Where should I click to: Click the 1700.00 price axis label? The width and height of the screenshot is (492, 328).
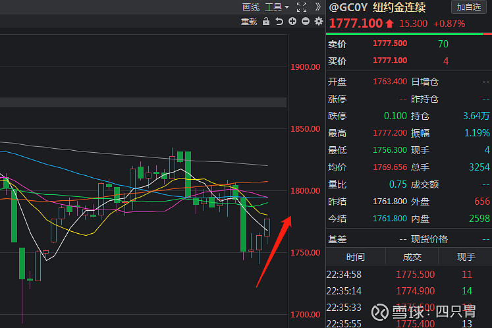tap(305, 315)
